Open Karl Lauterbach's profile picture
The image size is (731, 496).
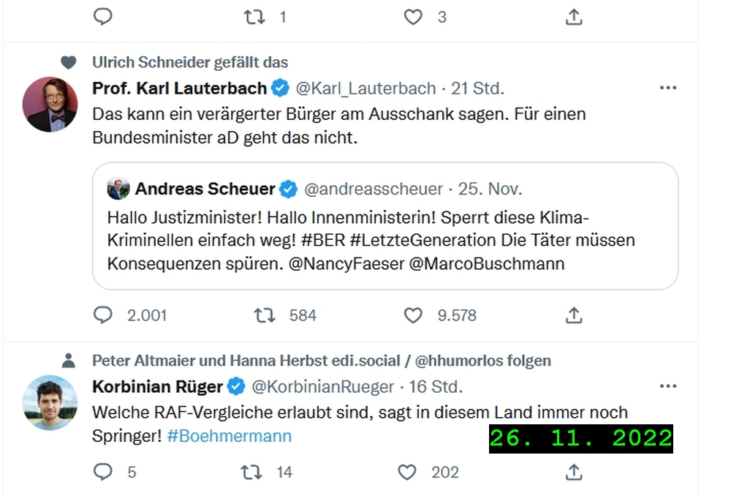[50, 104]
